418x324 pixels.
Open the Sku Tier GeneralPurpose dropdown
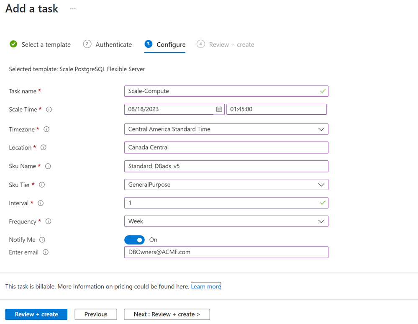coord(226,185)
